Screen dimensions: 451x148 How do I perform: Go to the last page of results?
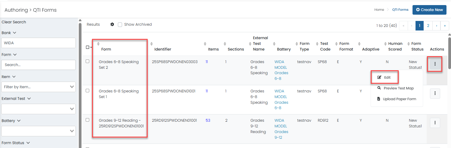445,26
